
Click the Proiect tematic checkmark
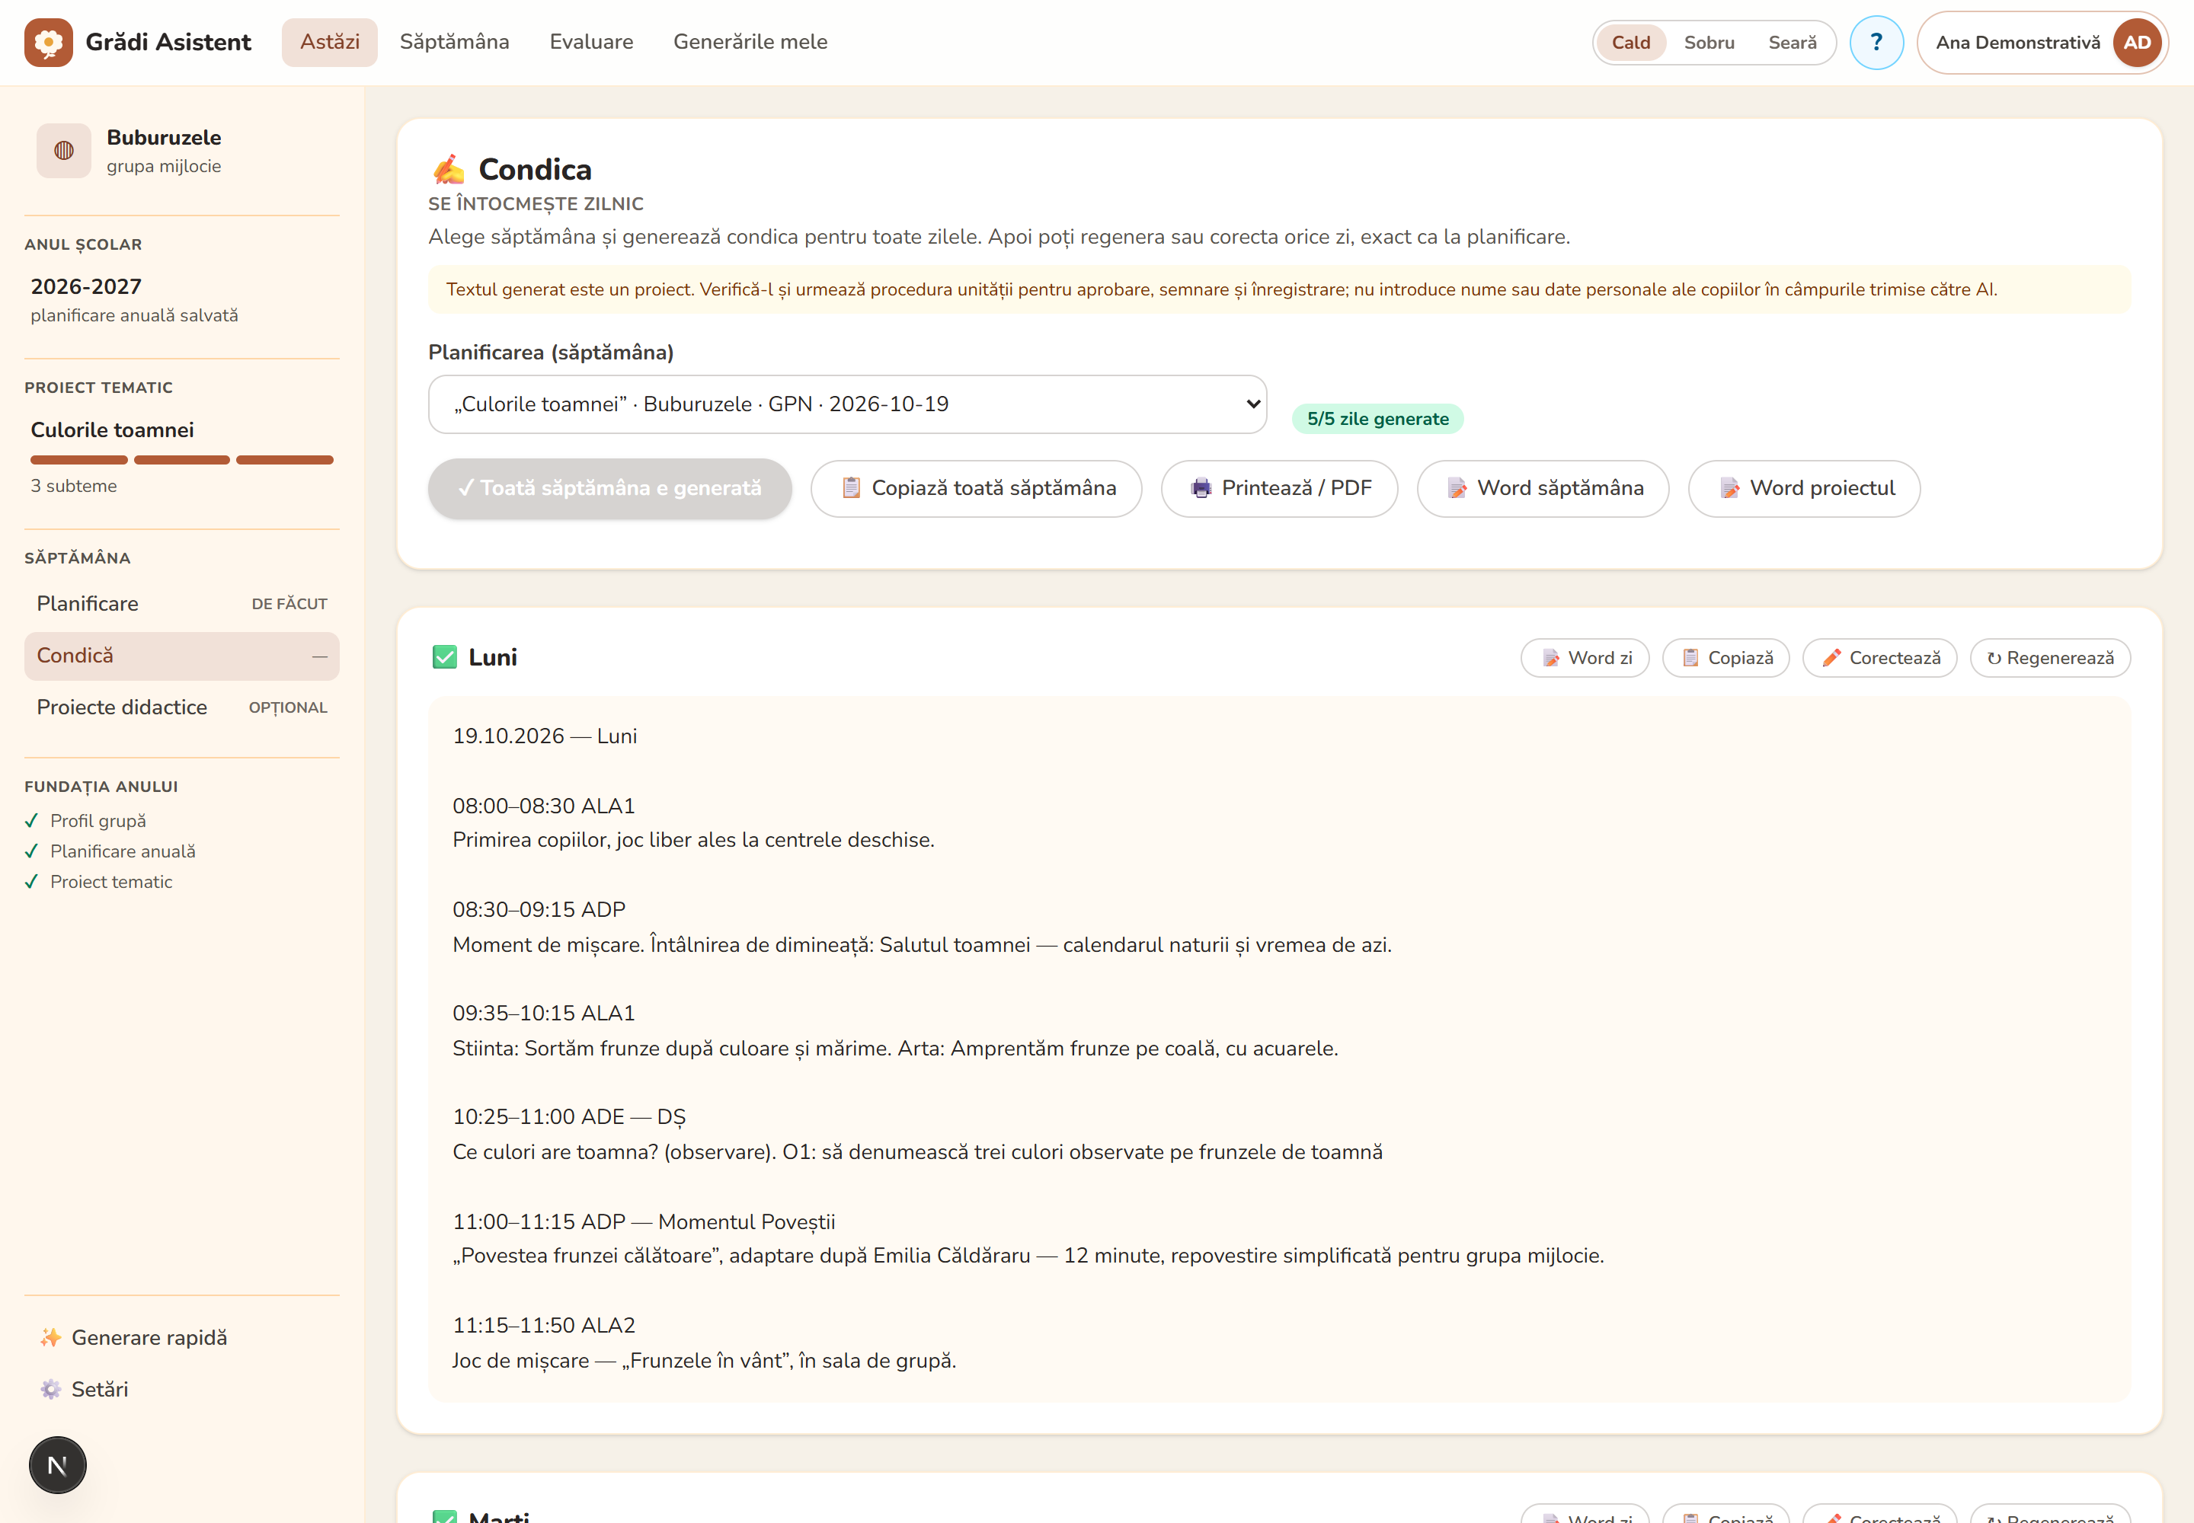[x=31, y=882]
